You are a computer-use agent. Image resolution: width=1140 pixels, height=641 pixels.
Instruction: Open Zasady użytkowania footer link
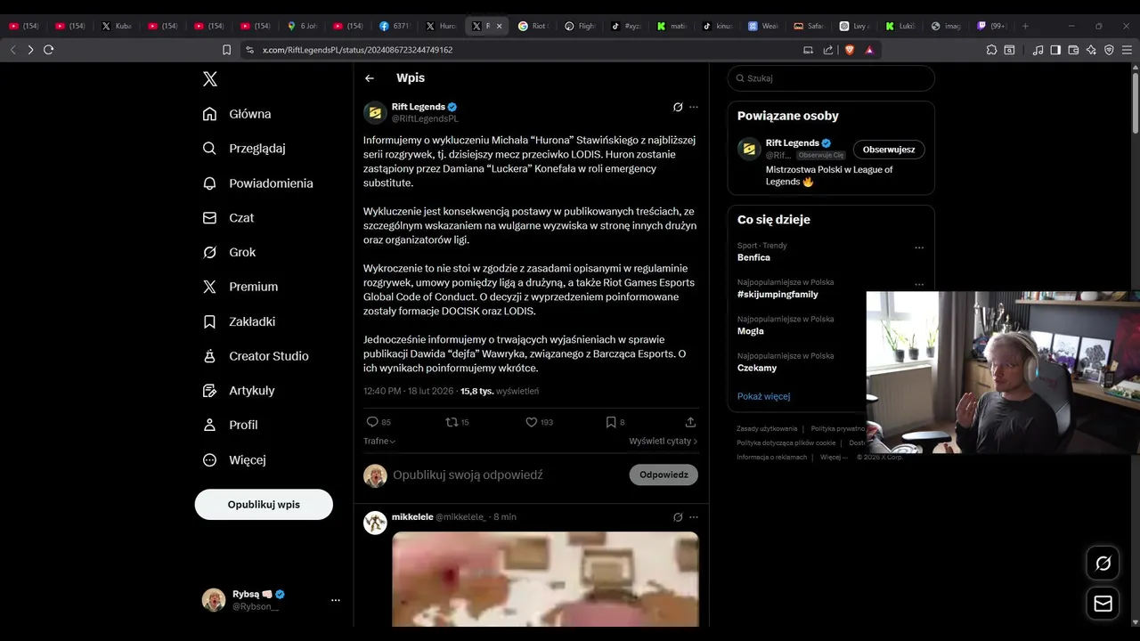[767, 429]
